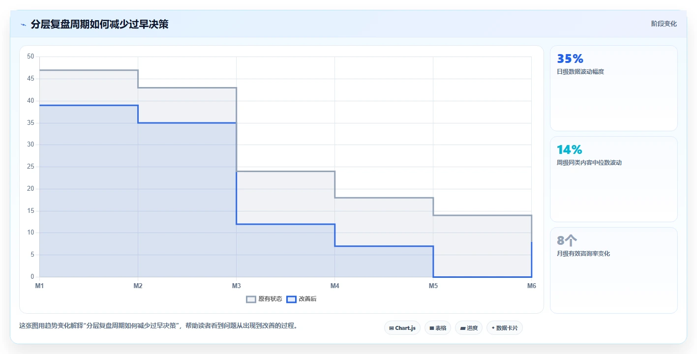
Task: Click the blue 改善后 legend swatch
Action: point(292,299)
